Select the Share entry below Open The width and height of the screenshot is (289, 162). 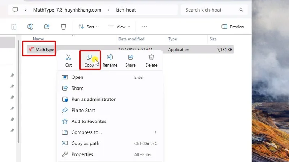[110, 88]
